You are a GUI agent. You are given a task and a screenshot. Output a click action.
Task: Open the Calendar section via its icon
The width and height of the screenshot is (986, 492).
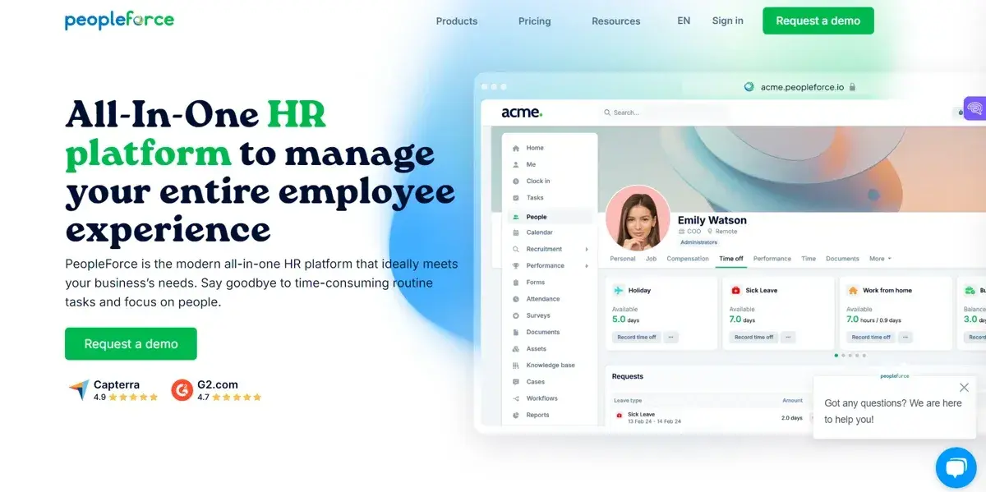[516, 232]
